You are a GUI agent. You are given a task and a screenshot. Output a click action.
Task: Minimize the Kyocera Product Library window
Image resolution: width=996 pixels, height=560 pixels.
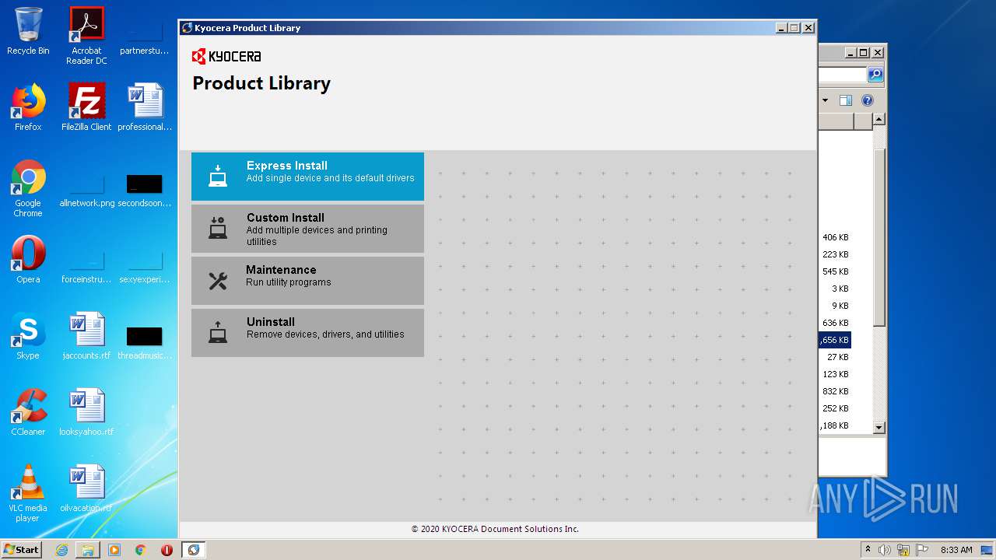(x=780, y=28)
